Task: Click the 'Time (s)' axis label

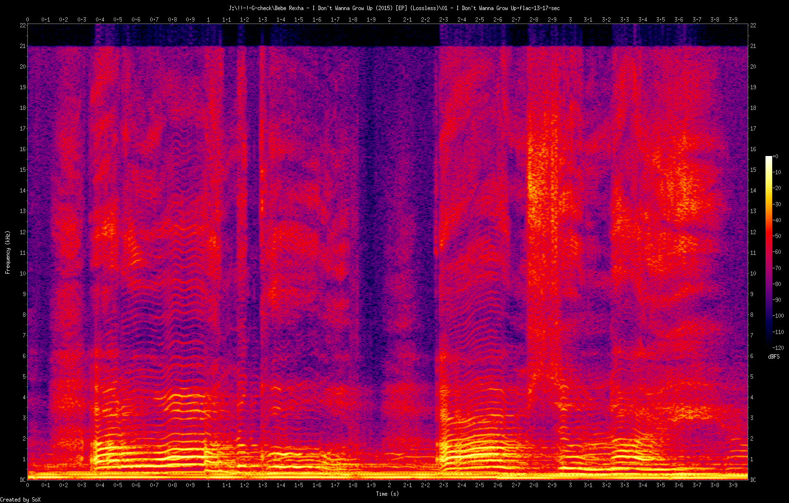Action: [387, 494]
